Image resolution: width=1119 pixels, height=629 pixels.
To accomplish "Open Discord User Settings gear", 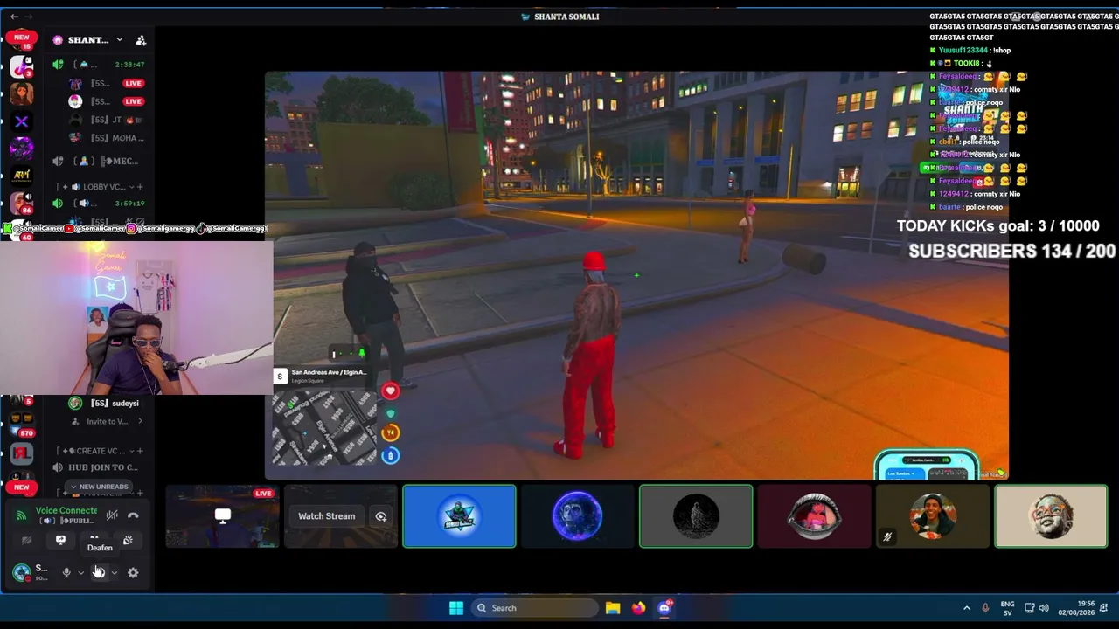I will [133, 572].
